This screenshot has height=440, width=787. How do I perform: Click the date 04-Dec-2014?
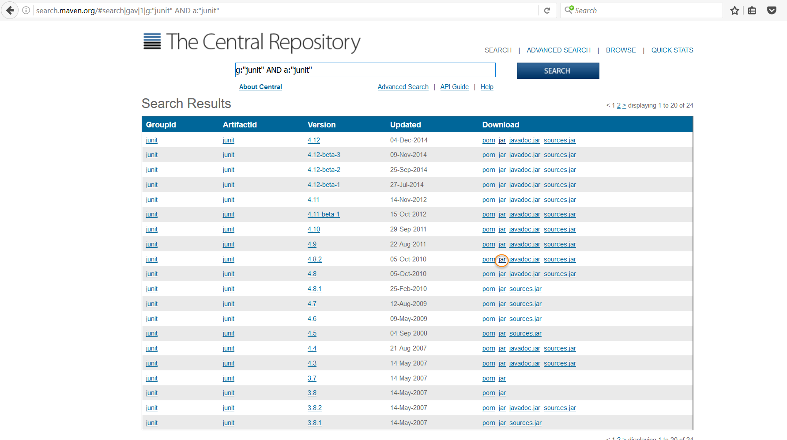[409, 140]
